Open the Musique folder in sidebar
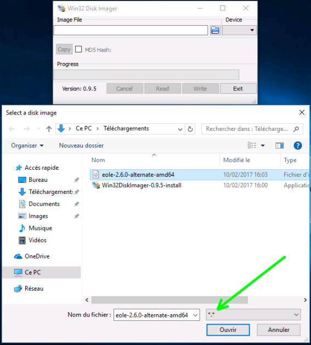 (x=41, y=228)
